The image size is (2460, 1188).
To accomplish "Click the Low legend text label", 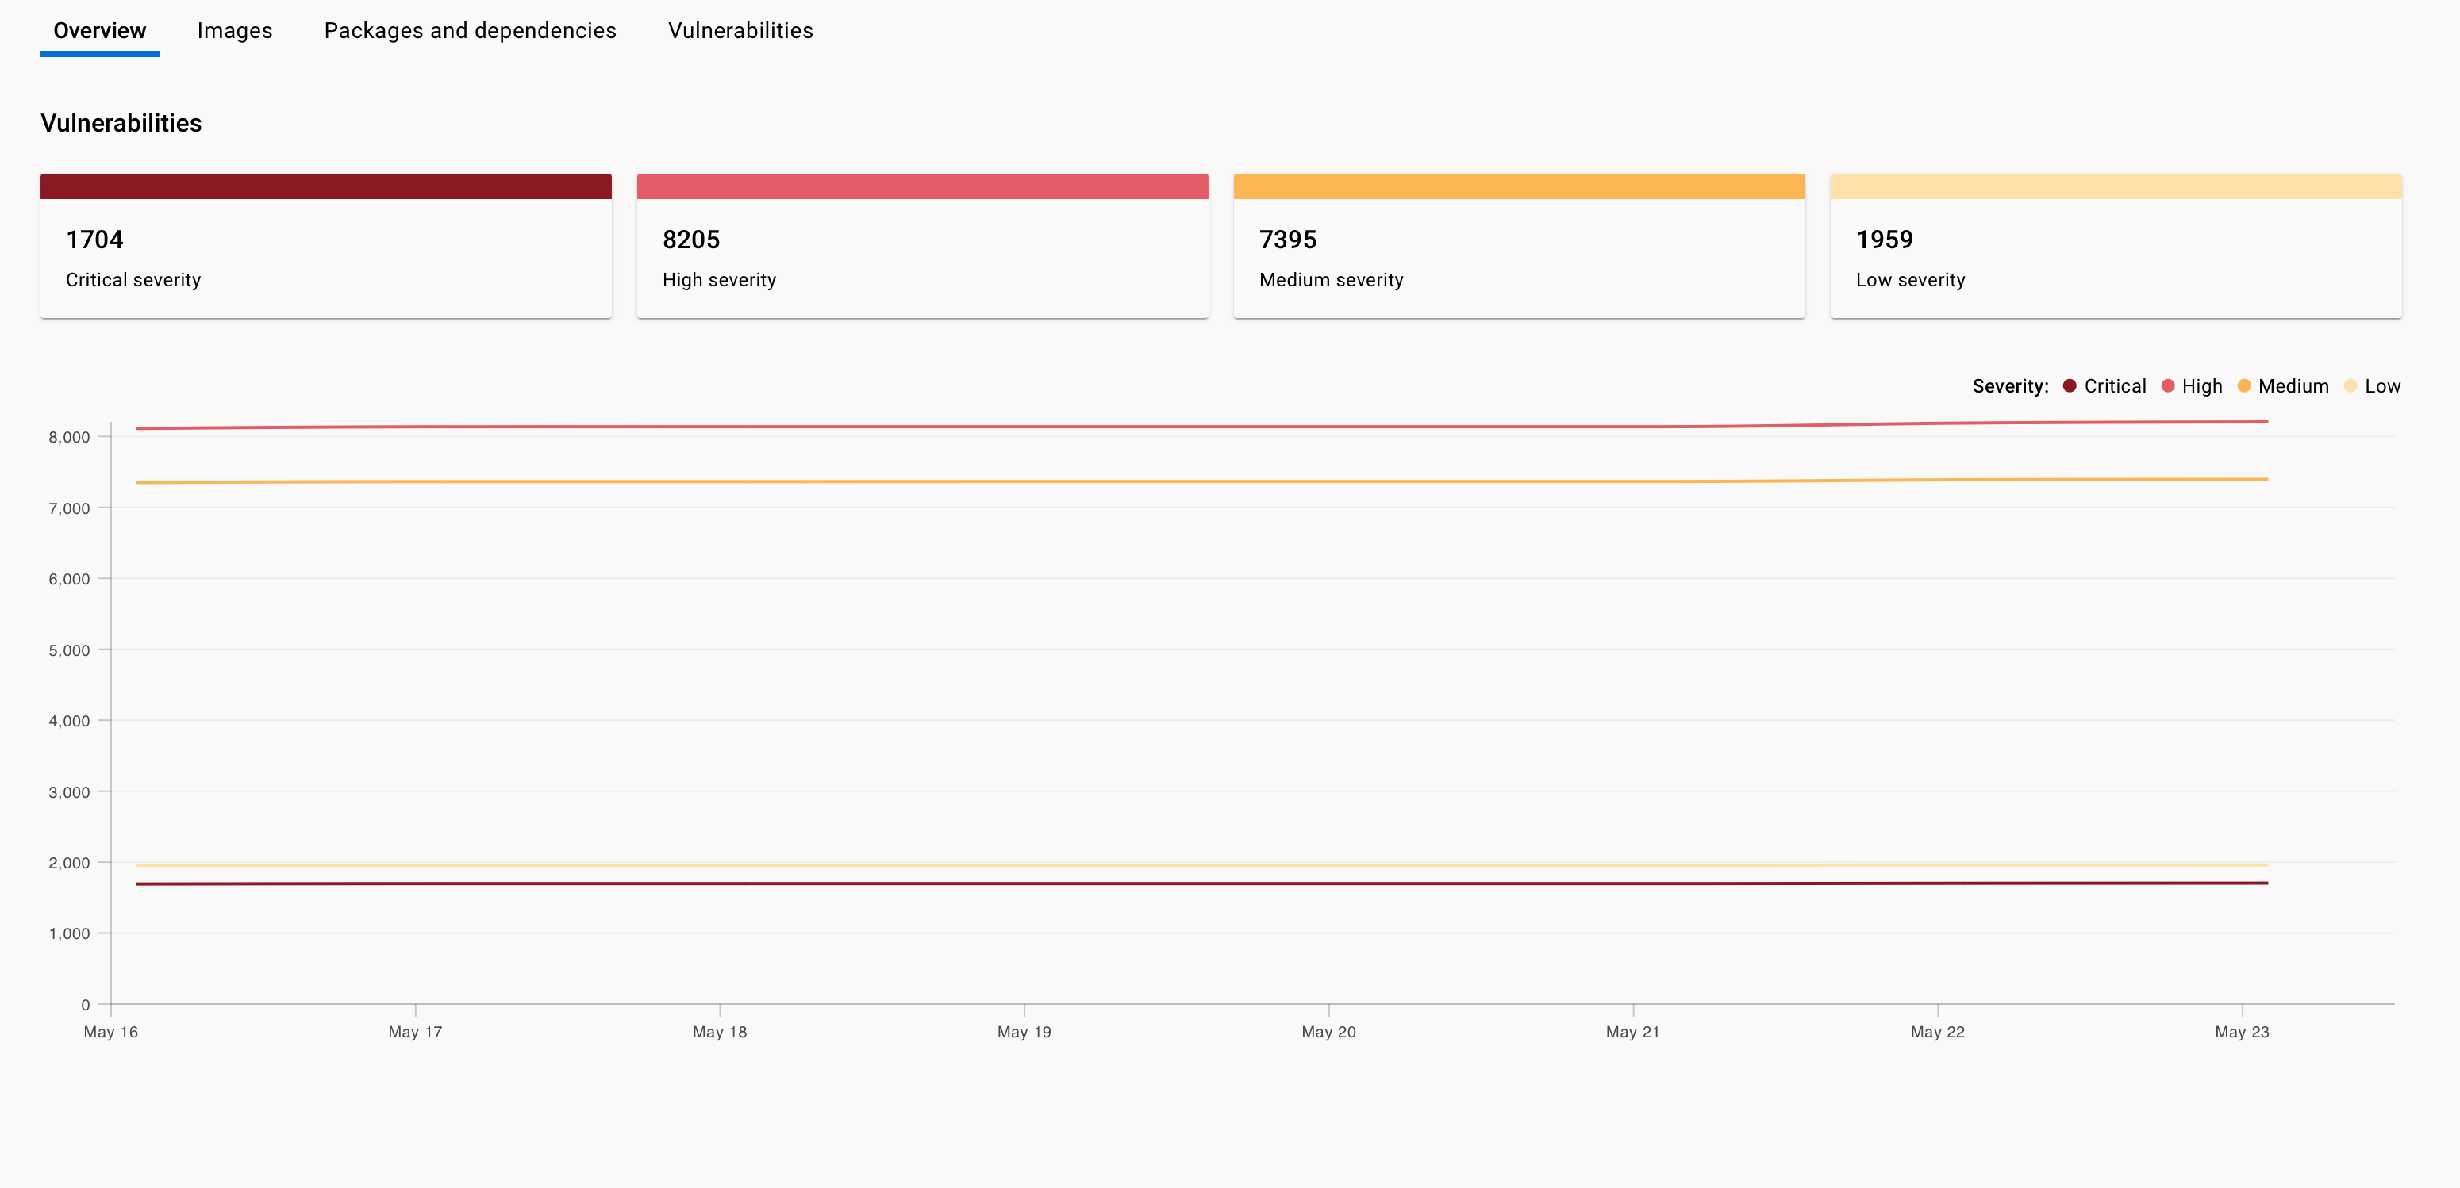I will 2383,386.
